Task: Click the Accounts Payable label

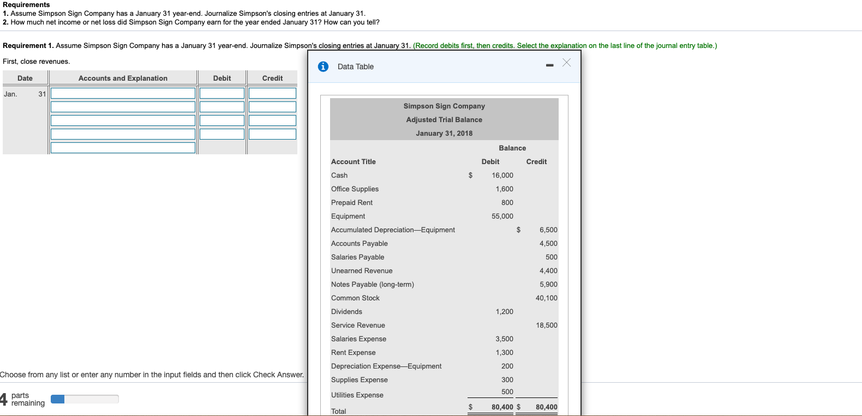Action: [360, 243]
